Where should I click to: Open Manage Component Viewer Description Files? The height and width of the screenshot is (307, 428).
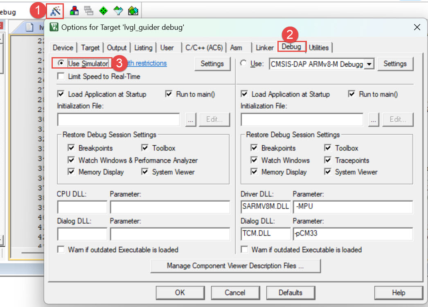pos(235,267)
